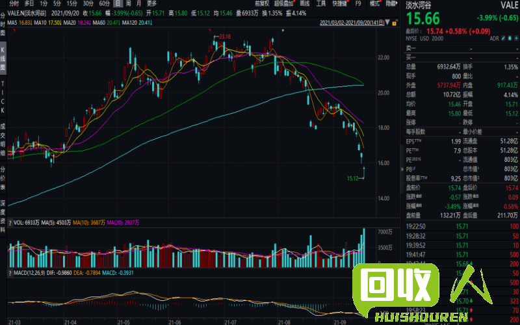This screenshot has height=325, width=520.
Task: Open the 工具 tools menu
Action: [x=320, y=3]
